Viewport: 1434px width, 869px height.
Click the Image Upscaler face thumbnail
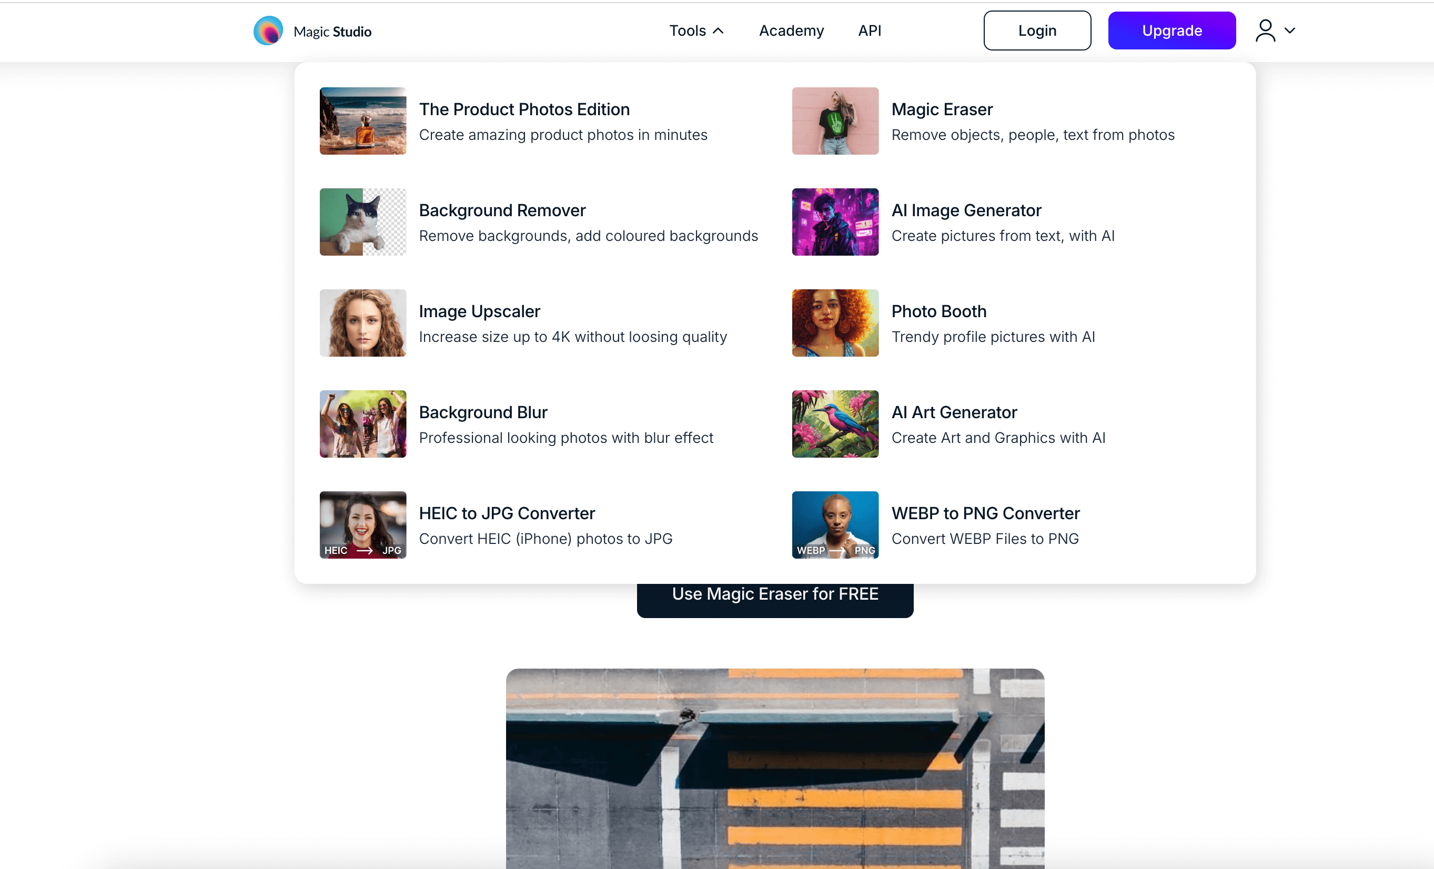click(362, 323)
